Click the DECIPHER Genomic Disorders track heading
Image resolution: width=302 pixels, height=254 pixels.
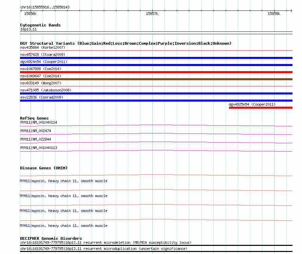51,238
